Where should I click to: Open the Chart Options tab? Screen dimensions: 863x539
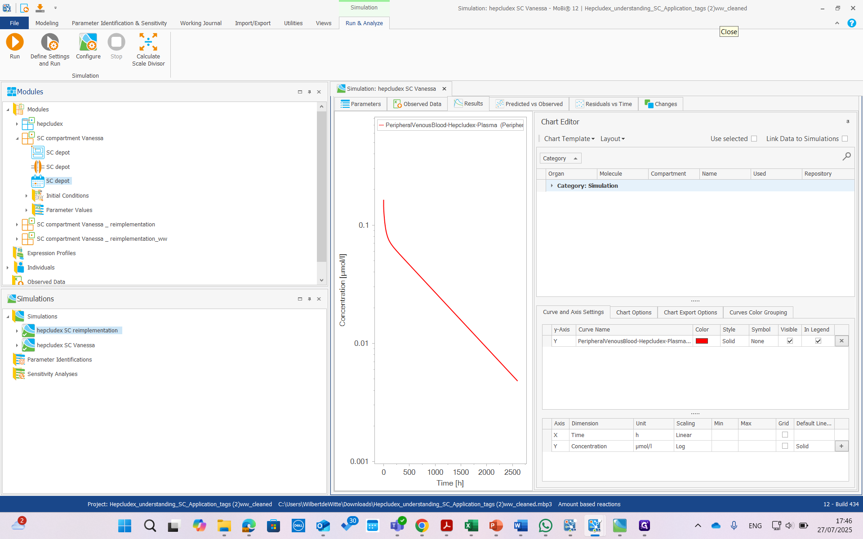[x=633, y=312]
